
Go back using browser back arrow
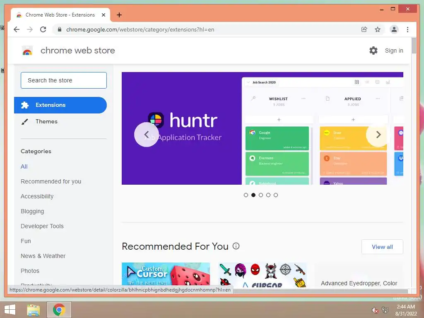point(17,29)
